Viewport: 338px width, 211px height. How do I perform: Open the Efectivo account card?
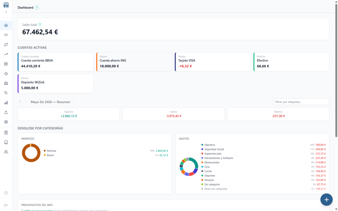tap(291, 62)
